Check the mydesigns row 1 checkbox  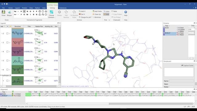click(x=7, y=81)
